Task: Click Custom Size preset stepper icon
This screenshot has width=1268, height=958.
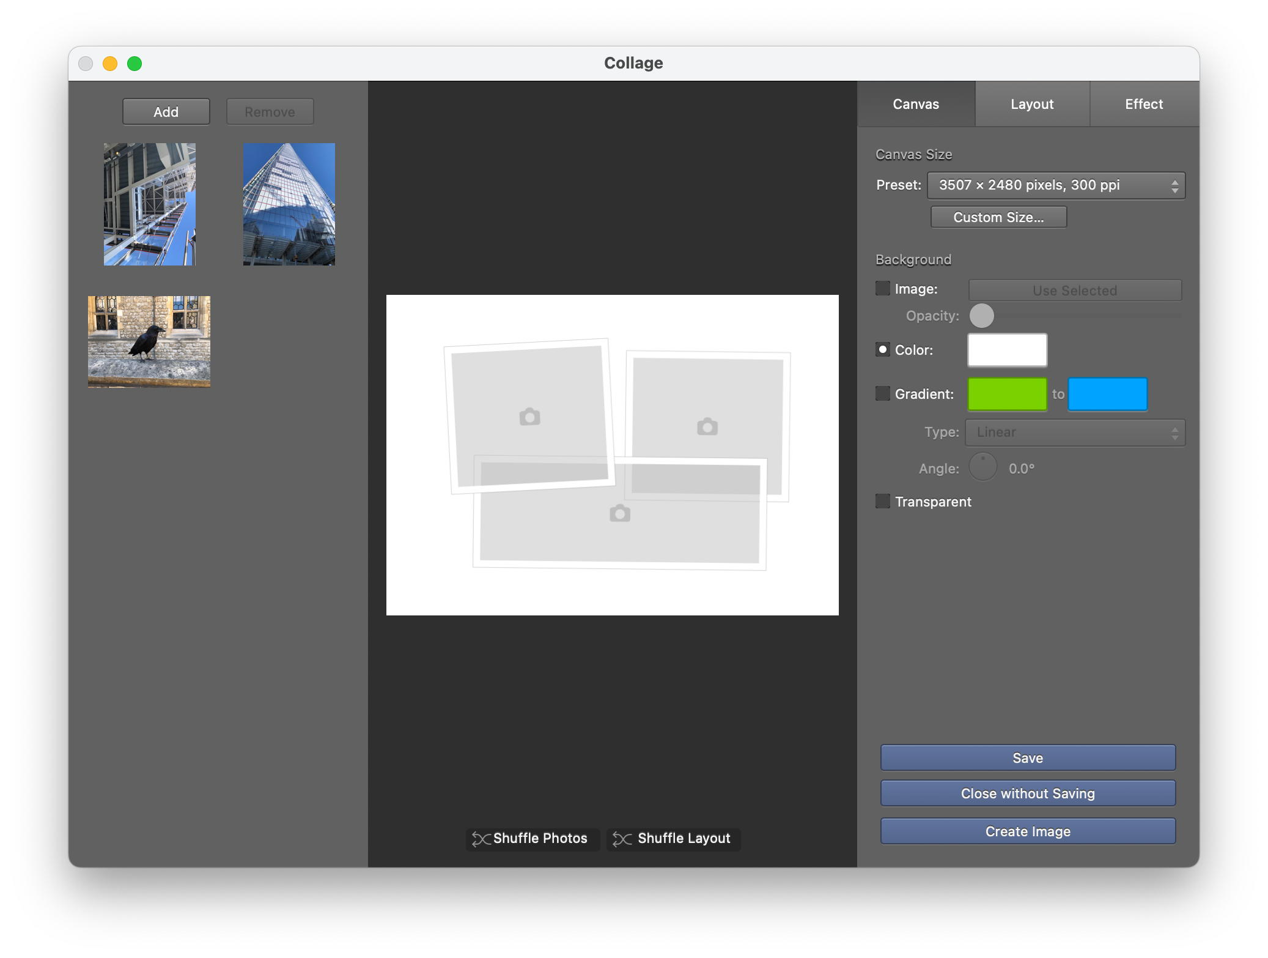Action: point(1176,184)
